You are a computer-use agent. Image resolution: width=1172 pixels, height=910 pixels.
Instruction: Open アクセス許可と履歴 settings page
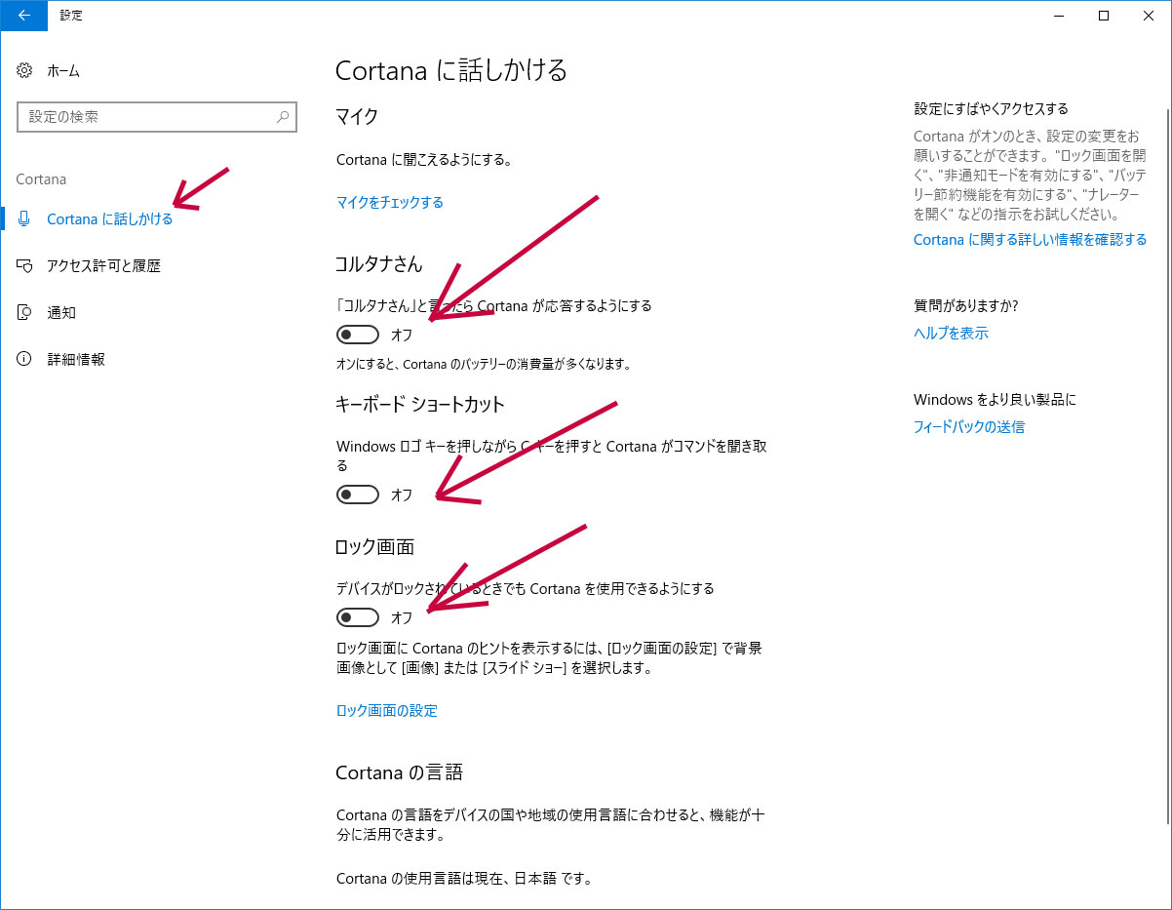coord(103,265)
